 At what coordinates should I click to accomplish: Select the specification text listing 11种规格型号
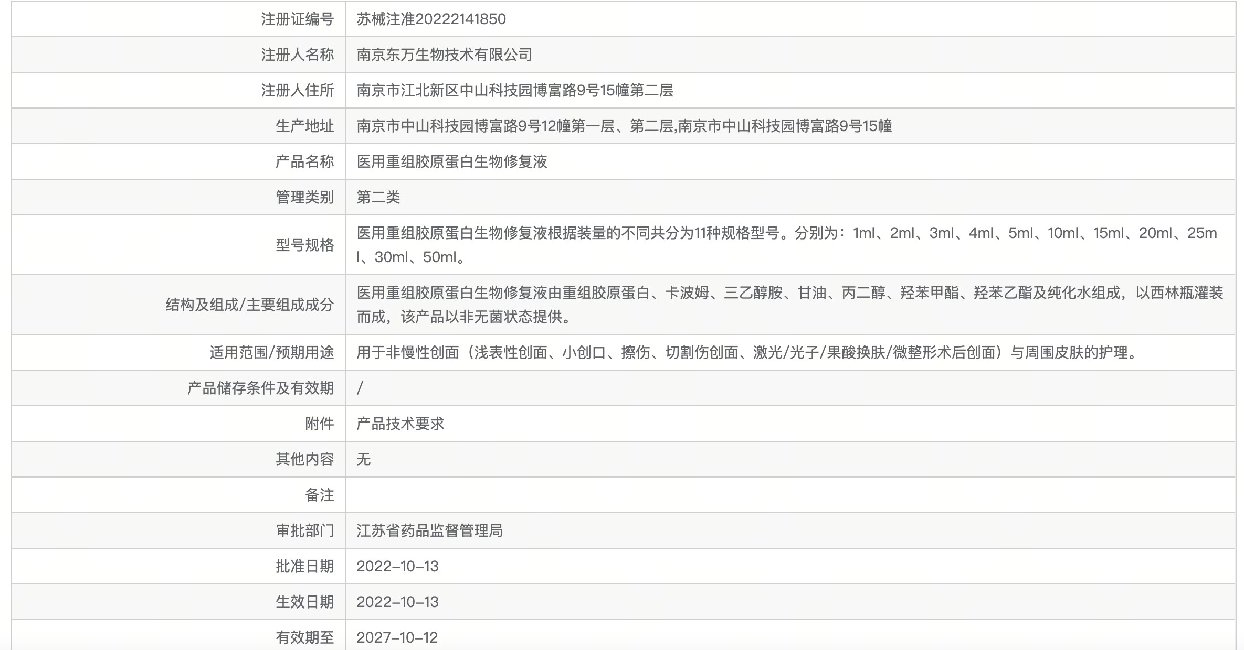(787, 245)
